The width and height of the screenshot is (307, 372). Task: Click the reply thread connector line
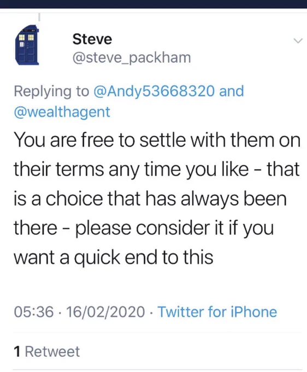pos(39,17)
